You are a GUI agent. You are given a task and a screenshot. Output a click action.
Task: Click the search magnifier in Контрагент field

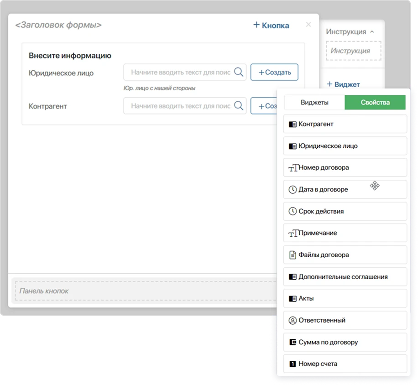point(238,106)
